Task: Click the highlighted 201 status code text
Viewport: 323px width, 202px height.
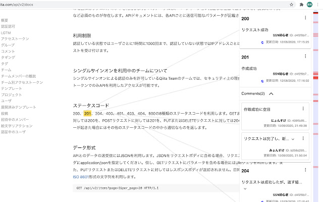Action: pyautogui.click(x=87, y=113)
